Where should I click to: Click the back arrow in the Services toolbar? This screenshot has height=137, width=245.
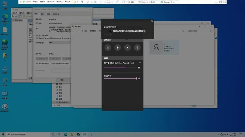pos(13,16)
